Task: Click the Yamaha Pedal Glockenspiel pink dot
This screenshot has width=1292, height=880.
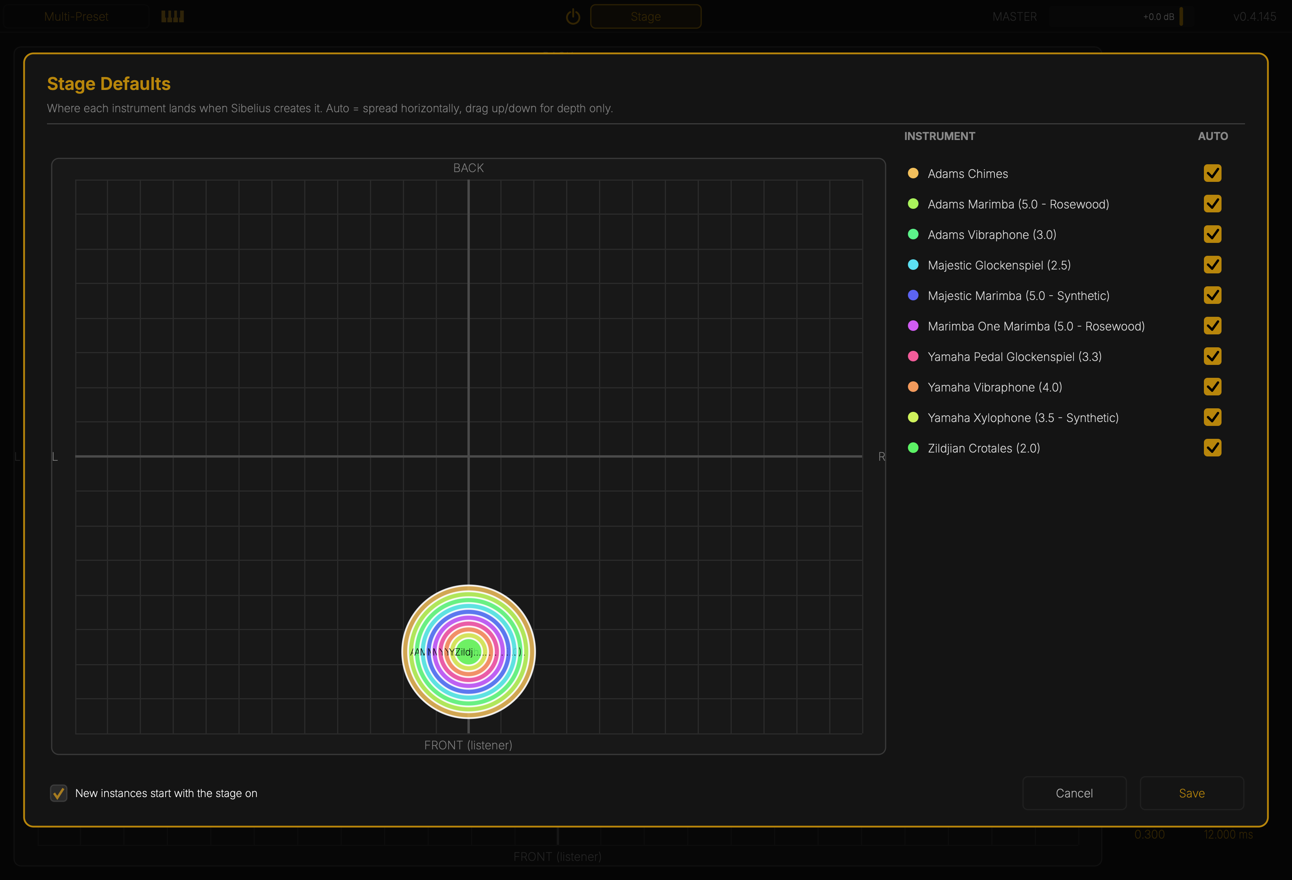Action: pos(913,356)
